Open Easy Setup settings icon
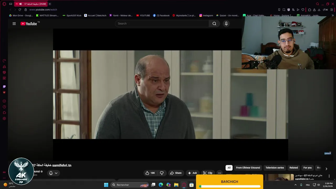Viewport: 336px width, 189px height. click(x=332, y=10)
